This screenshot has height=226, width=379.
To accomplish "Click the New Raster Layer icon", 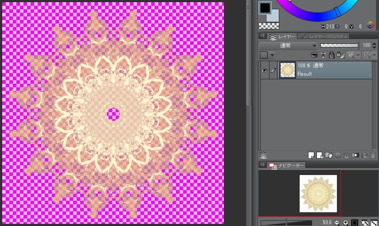I will (311, 155).
